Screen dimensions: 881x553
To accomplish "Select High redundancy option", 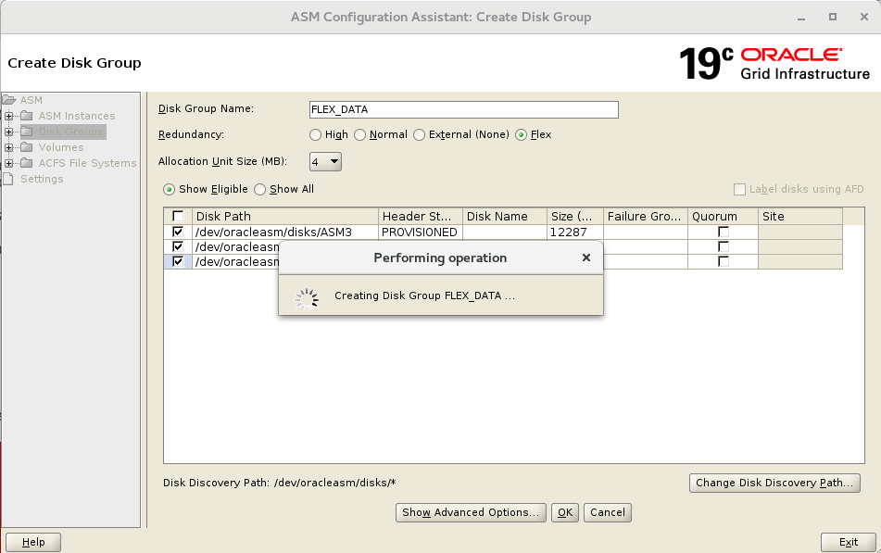I will (x=315, y=135).
